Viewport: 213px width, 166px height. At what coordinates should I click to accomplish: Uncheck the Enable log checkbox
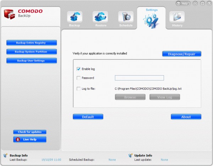(x=78, y=69)
